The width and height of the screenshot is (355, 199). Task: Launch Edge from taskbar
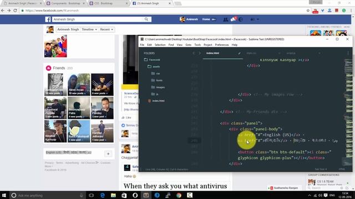coord(102,195)
